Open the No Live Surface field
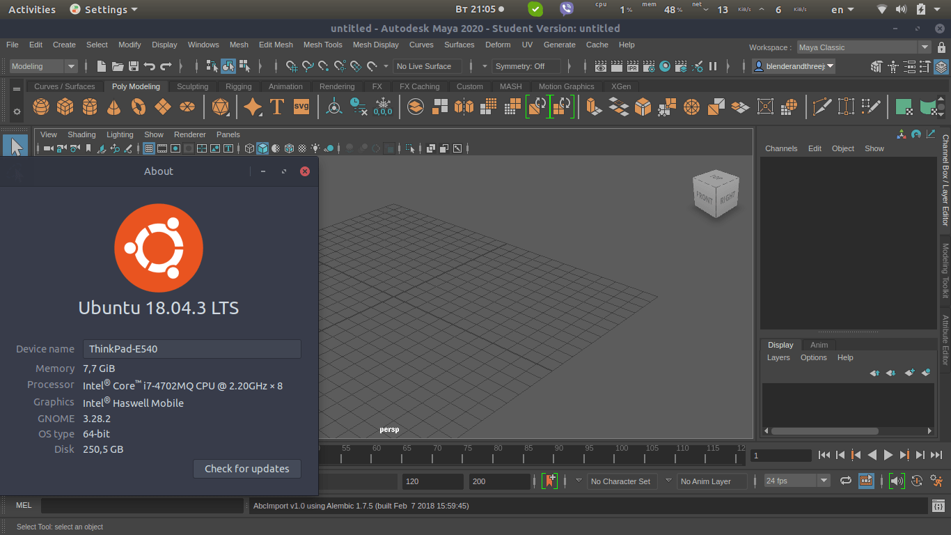 pyautogui.click(x=428, y=66)
